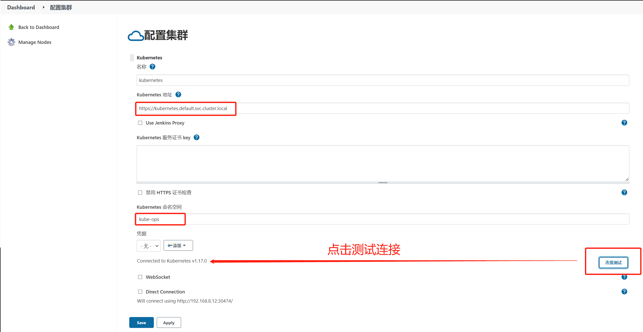This screenshot has width=643, height=332.
Task: Click the Apply button
Action: [169, 323]
